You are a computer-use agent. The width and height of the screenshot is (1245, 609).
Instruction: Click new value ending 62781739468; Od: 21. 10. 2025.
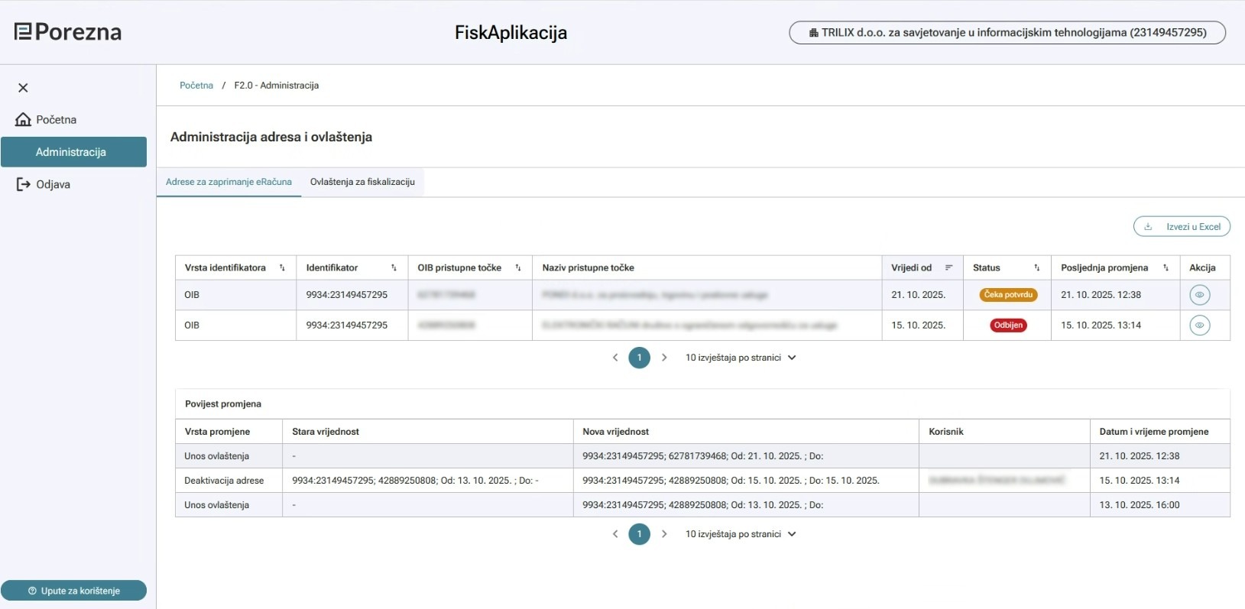tap(703, 456)
